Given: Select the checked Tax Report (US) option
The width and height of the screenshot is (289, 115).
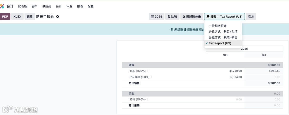Looking at the screenshot, I should [x=220, y=43].
